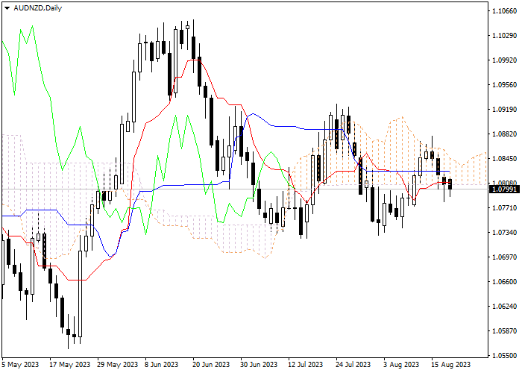The image size is (522, 373).
Task: Click price scale value 1.06600
Action: [x=505, y=282]
